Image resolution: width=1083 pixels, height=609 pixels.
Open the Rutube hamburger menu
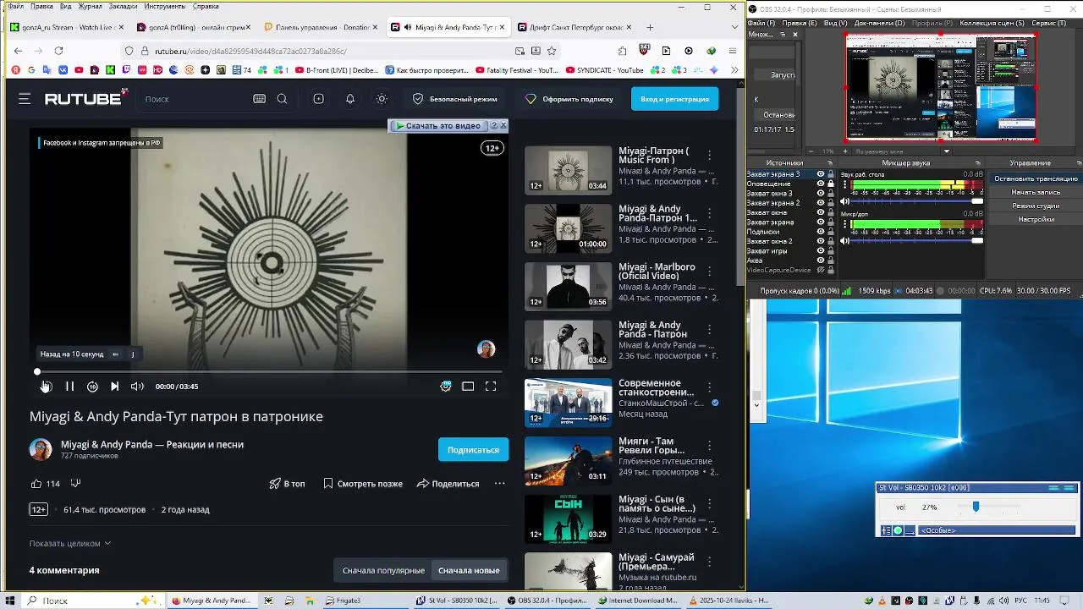click(25, 99)
